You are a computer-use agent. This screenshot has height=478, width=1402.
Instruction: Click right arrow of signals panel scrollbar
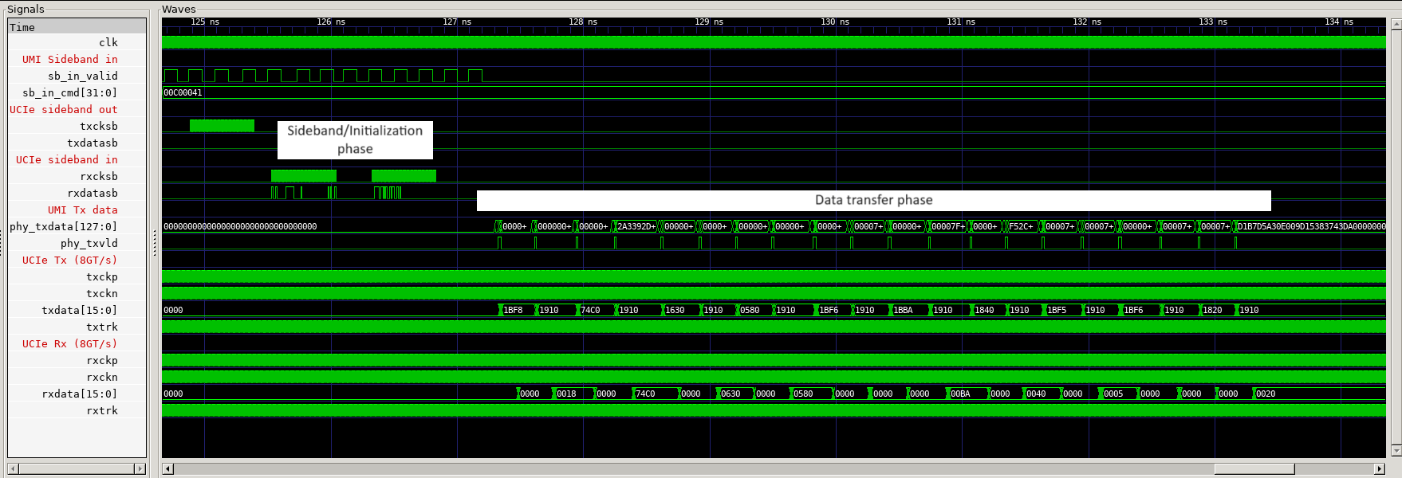click(140, 468)
